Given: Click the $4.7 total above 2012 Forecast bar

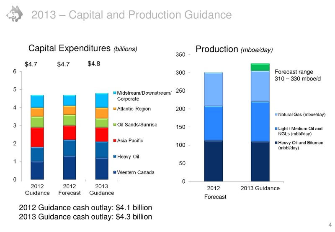Looking at the screenshot, I should (63, 64).
